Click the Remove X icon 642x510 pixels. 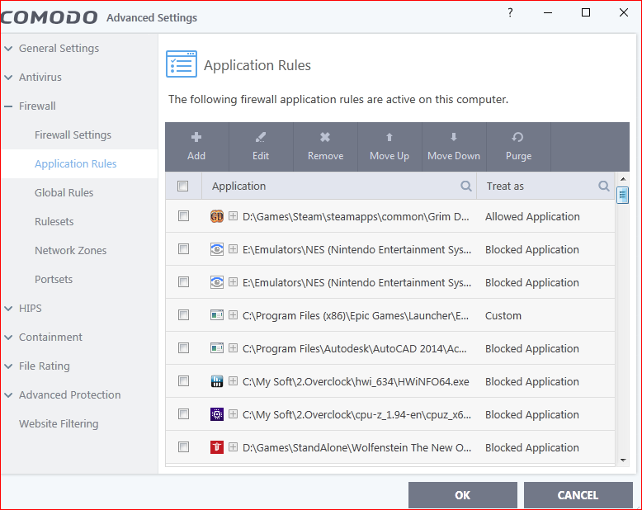pyautogui.click(x=325, y=138)
